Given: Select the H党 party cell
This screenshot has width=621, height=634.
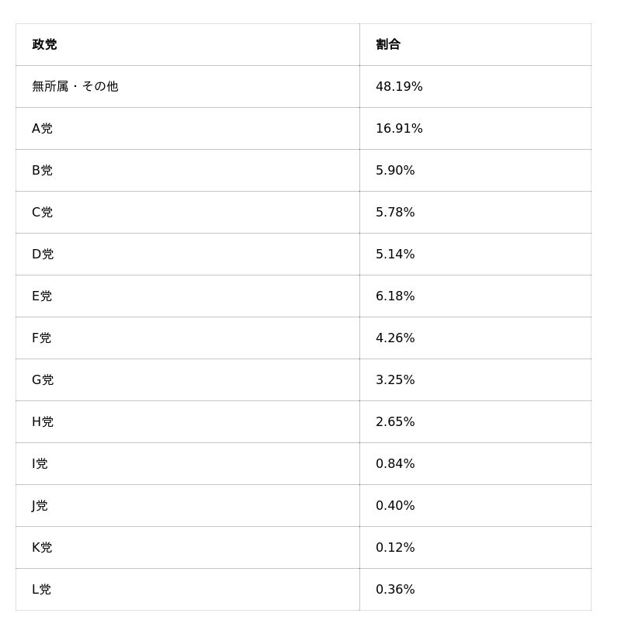Looking at the screenshot, I should 43,422.
